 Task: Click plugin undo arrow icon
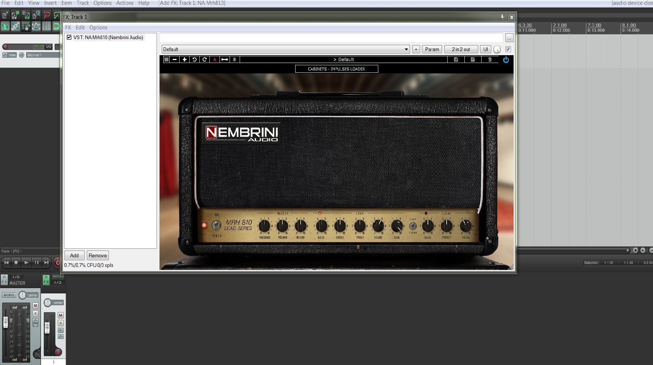tap(195, 59)
